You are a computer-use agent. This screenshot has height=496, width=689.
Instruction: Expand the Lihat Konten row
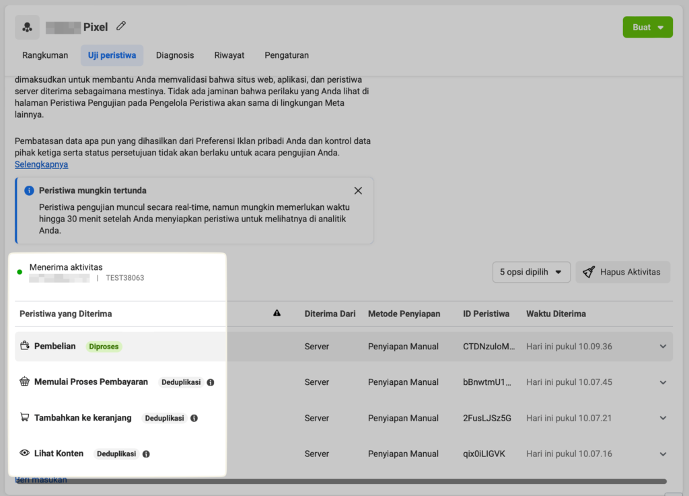pos(663,454)
